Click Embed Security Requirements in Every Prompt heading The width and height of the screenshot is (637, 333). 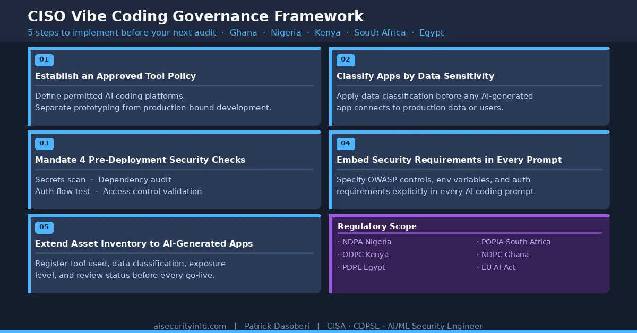pos(449,160)
